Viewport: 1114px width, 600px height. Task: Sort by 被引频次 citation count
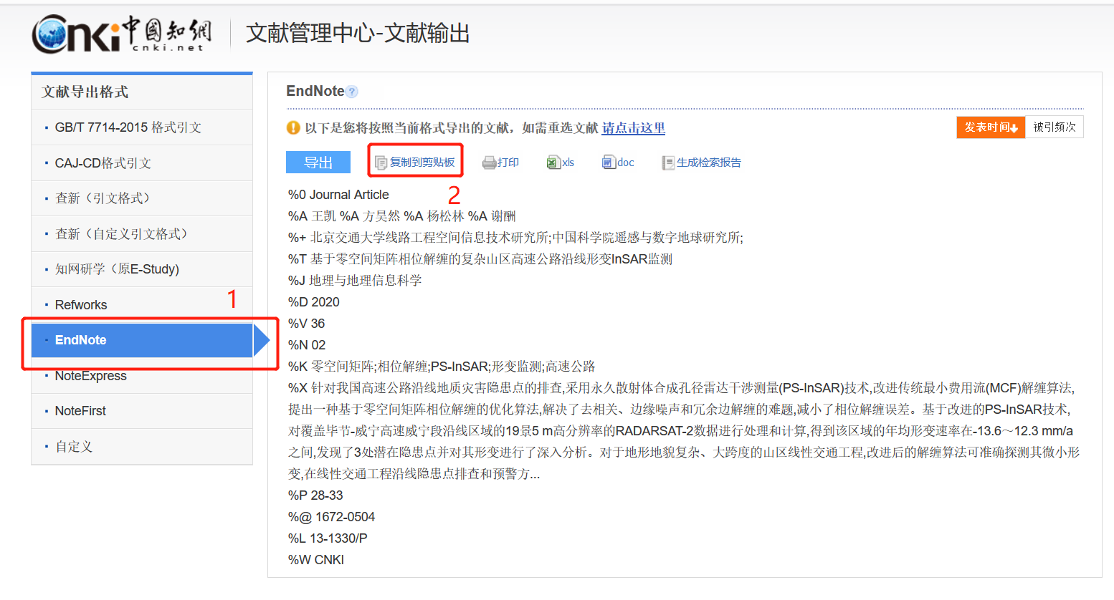(x=1055, y=127)
